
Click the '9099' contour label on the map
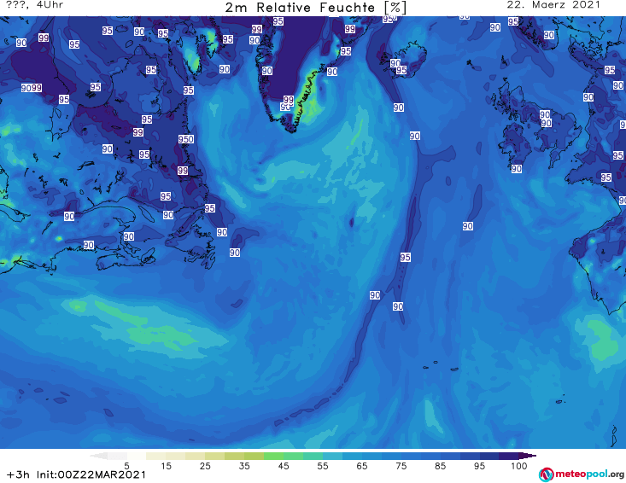pos(32,88)
